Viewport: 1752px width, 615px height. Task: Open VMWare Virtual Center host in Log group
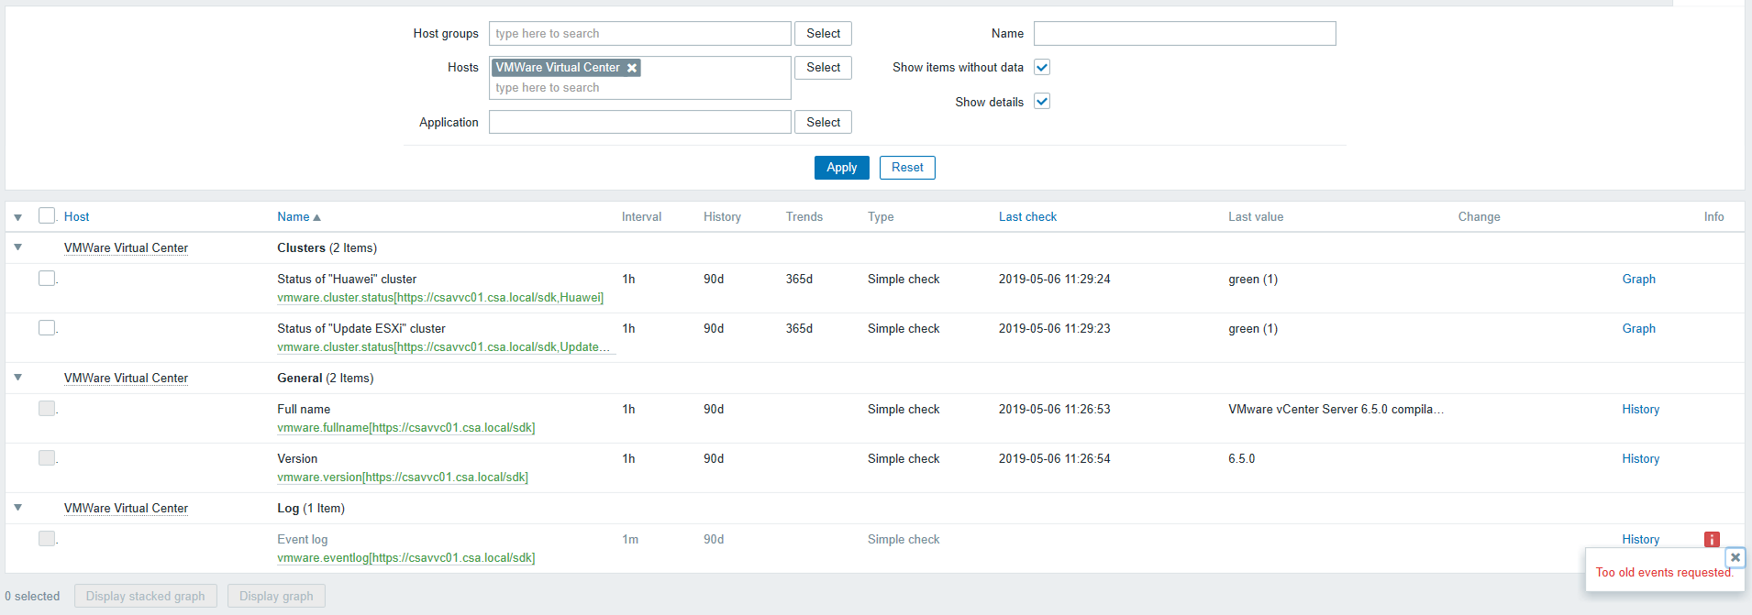(126, 509)
